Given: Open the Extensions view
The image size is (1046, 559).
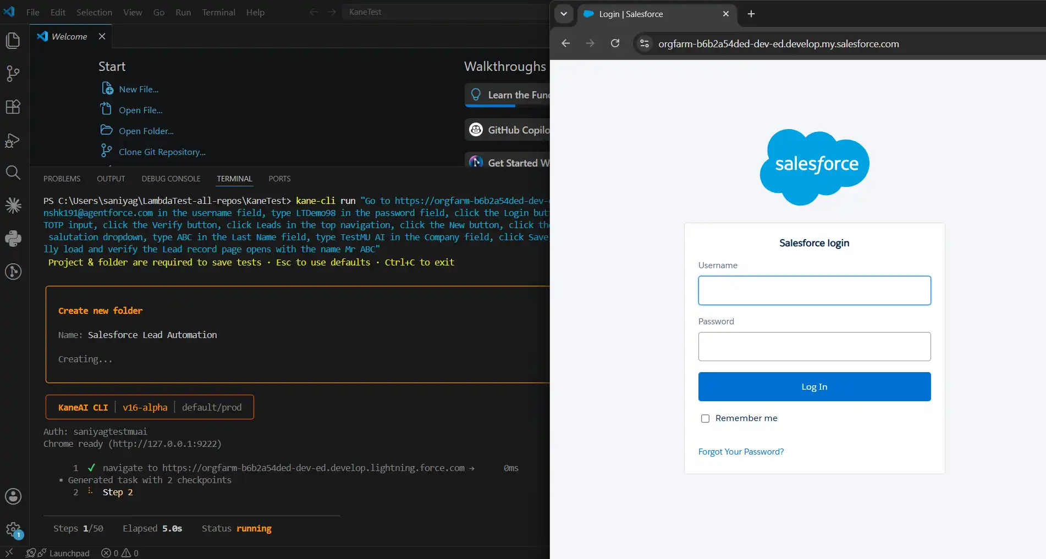Looking at the screenshot, I should click(13, 107).
